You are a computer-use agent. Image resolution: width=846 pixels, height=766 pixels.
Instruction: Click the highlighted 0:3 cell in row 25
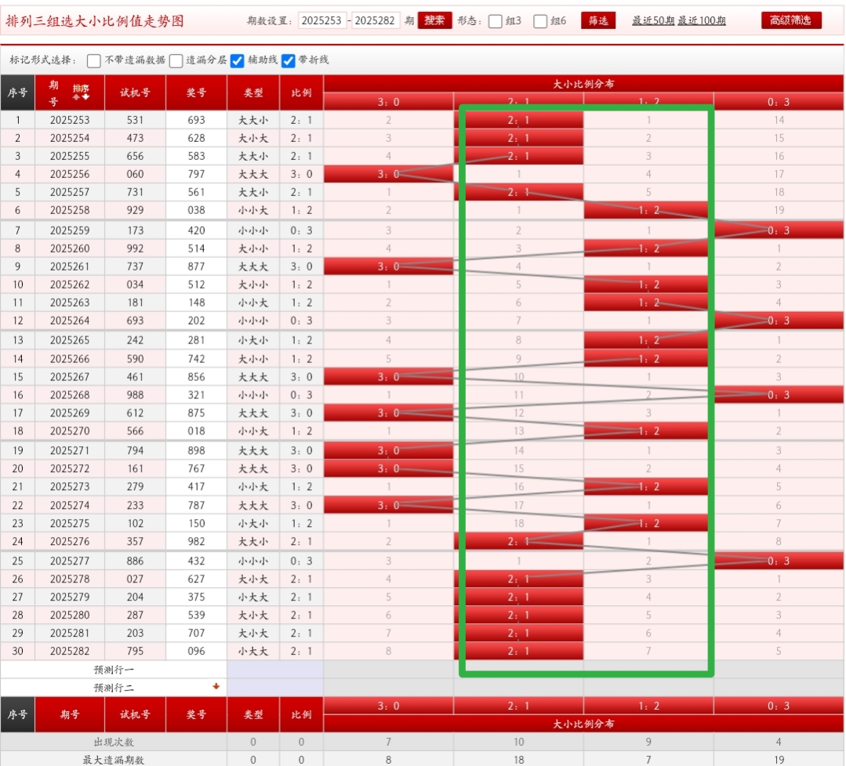click(x=779, y=561)
